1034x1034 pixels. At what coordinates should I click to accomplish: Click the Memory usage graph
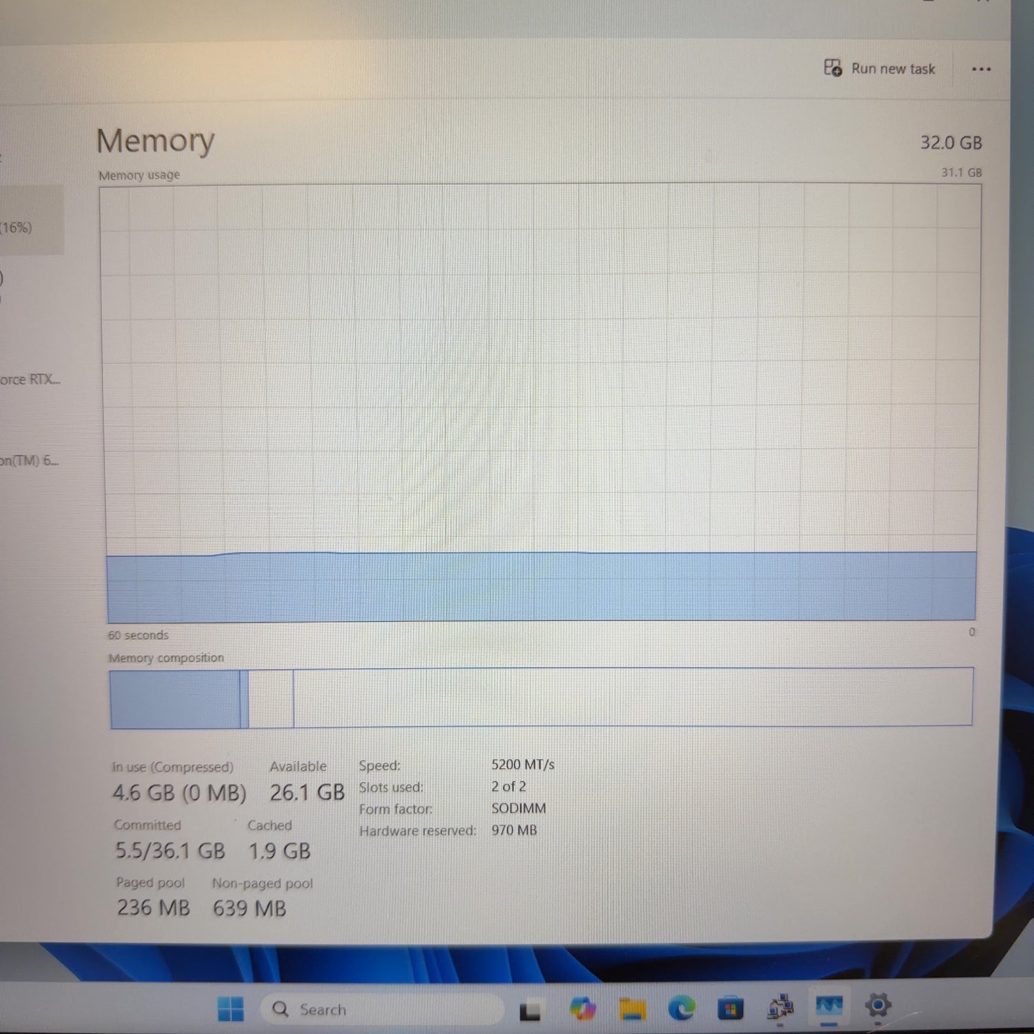(x=541, y=403)
